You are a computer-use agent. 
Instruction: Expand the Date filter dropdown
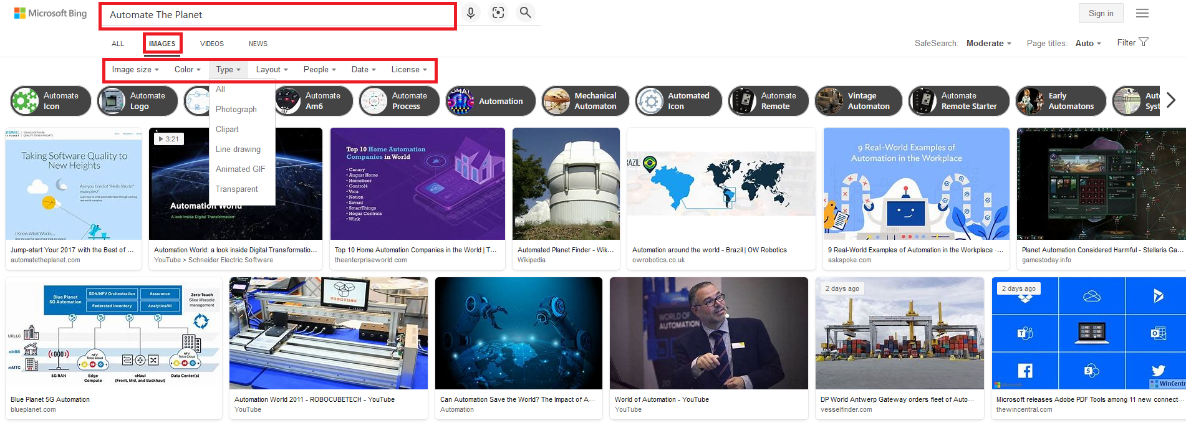pyautogui.click(x=364, y=70)
